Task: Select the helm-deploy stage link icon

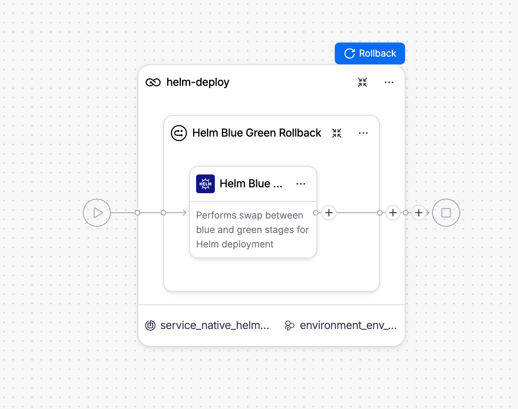Action: pyautogui.click(x=153, y=82)
